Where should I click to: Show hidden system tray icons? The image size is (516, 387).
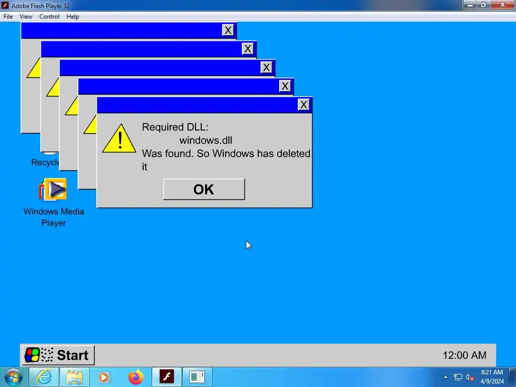tap(445, 377)
